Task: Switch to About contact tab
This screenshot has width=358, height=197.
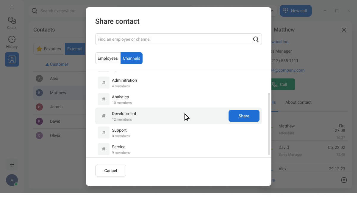Action: coord(298,102)
